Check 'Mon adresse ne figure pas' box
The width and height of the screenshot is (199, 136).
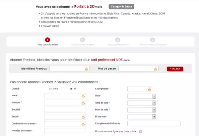[x=140, y=131]
